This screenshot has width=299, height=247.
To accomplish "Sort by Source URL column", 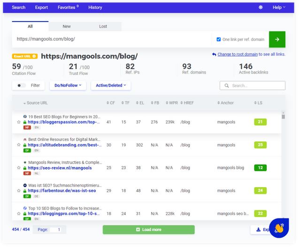I will [36, 103].
